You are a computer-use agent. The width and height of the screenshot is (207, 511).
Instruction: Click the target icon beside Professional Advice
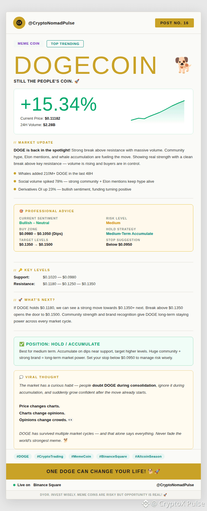[x=21, y=211]
